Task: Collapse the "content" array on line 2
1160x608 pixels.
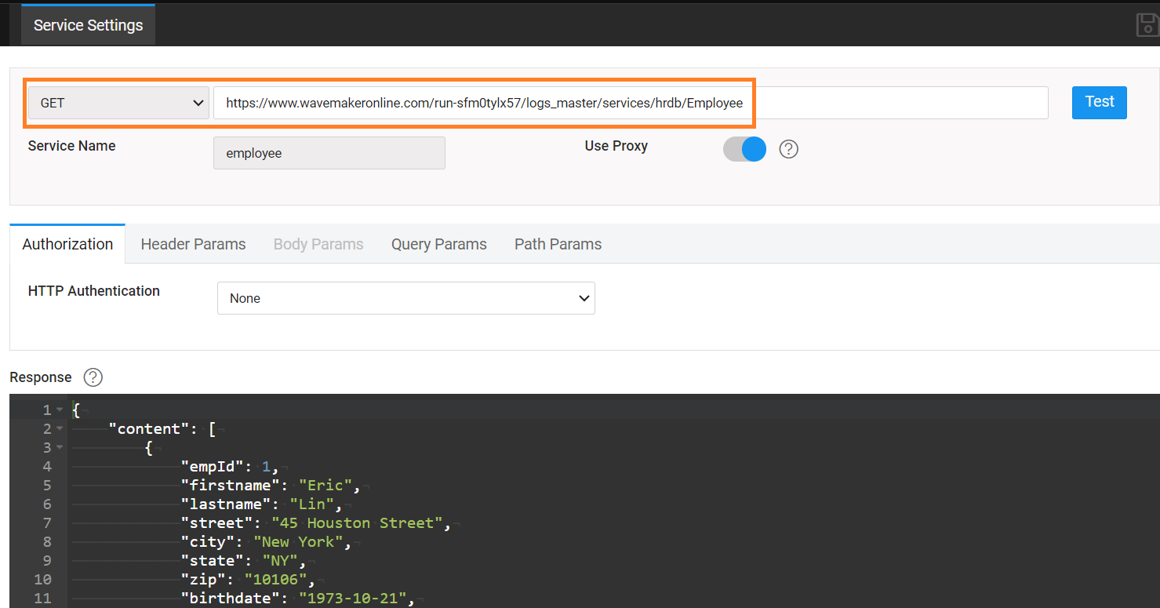Action: click(60, 429)
